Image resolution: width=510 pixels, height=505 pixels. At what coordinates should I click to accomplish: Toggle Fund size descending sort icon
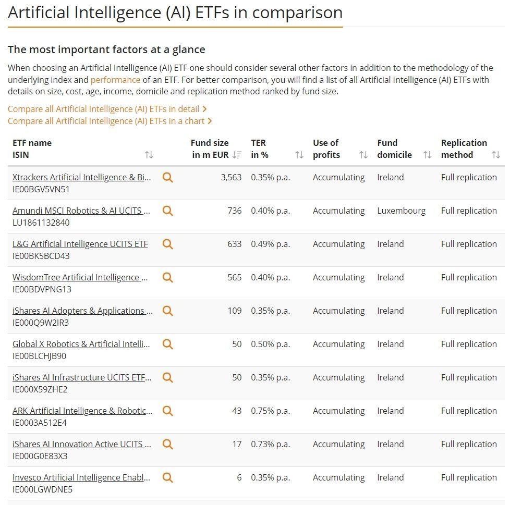[x=237, y=155]
